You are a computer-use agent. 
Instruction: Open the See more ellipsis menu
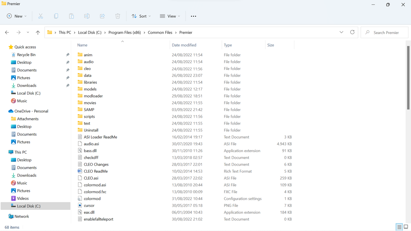click(193, 16)
